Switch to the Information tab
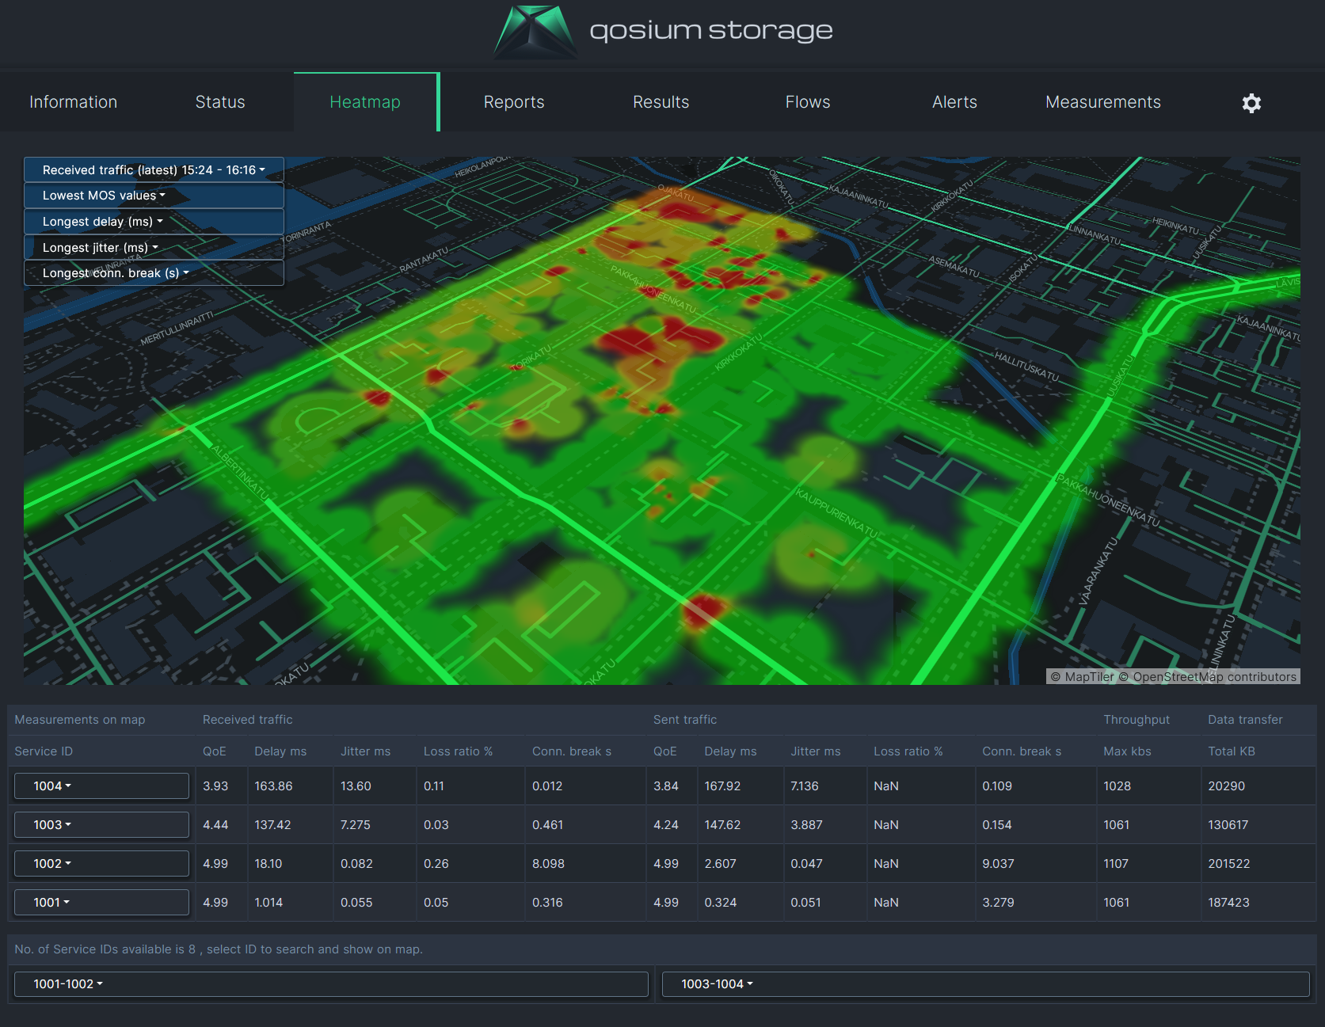Screen dimensions: 1325x1027 point(73,102)
